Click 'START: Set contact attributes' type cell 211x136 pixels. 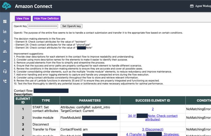46,109
